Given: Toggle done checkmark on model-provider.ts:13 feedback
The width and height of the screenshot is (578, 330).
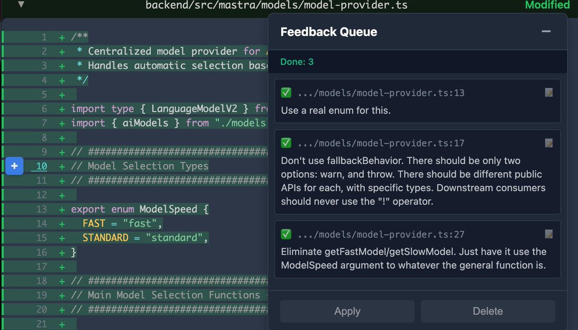Looking at the screenshot, I should [286, 92].
